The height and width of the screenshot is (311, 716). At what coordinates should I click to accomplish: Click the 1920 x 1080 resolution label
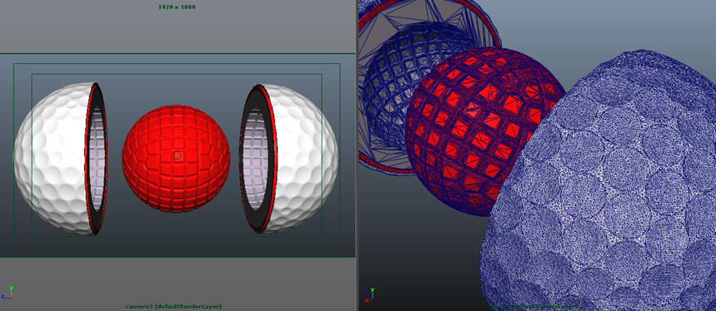(x=177, y=7)
